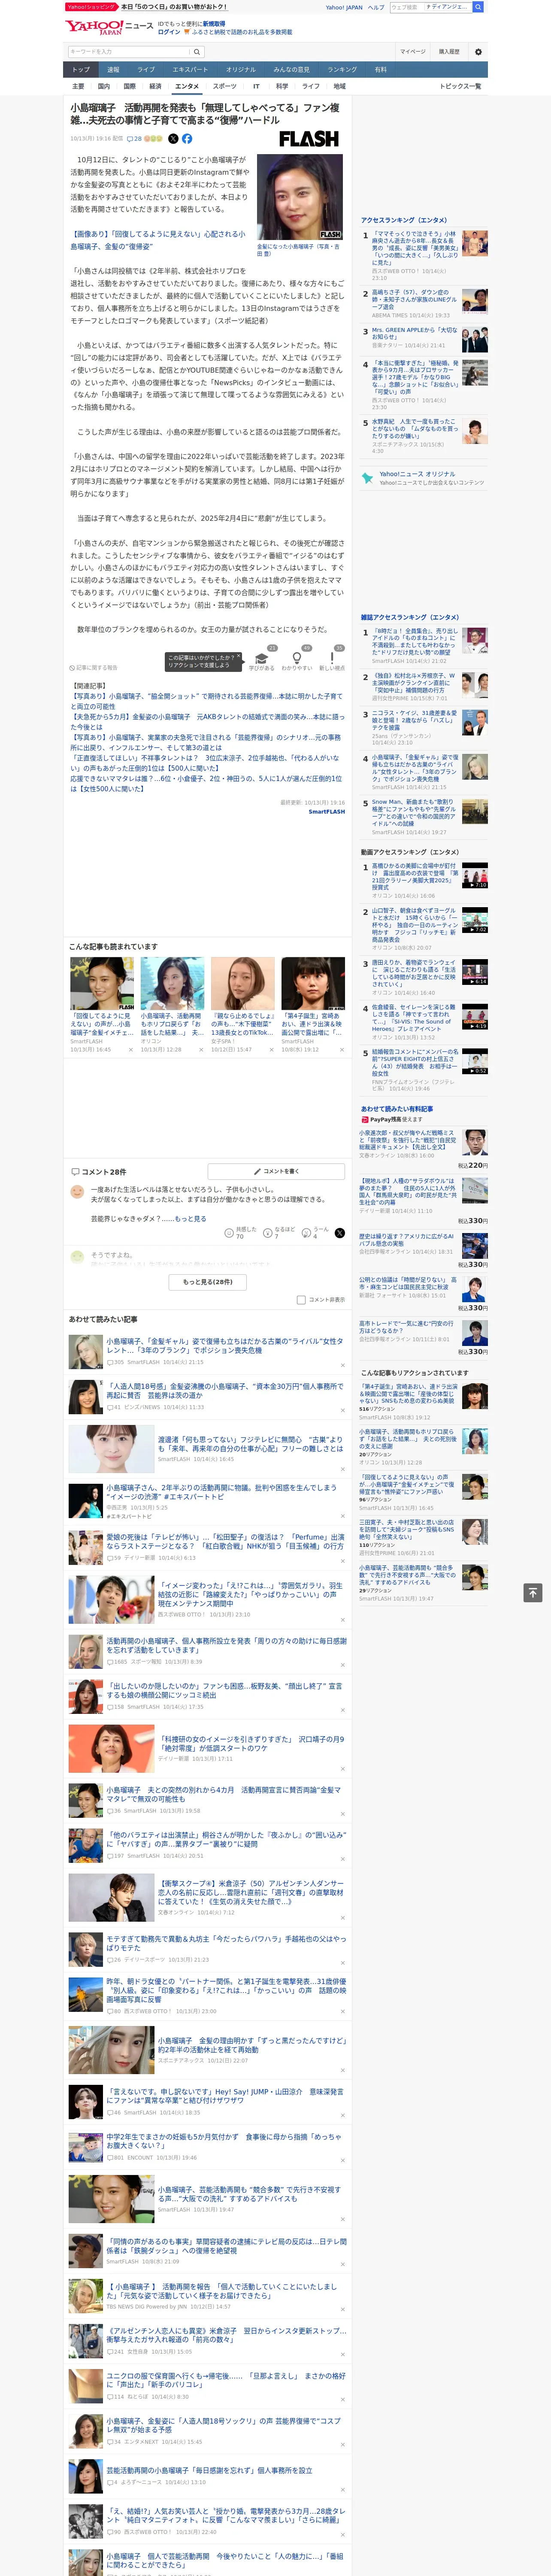Click the ログイン link
The height and width of the screenshot is (2576, 551).
pyautogui.click(x=169, y=32)
